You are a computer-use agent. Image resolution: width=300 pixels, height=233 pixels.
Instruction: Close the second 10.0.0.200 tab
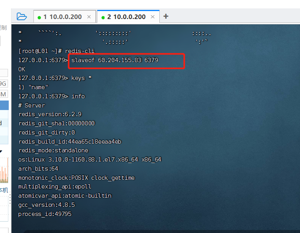153,17
